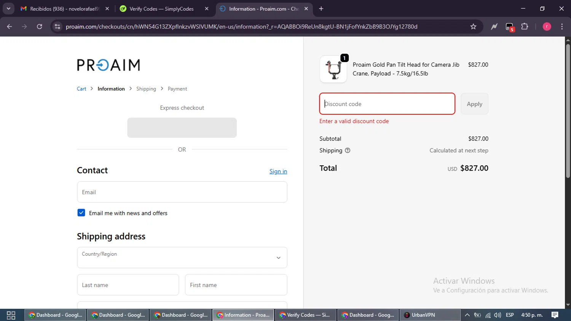The height and width of the screenshot is (321, 571).
Task: Click the Proaim logo
Action: point(108,65)
